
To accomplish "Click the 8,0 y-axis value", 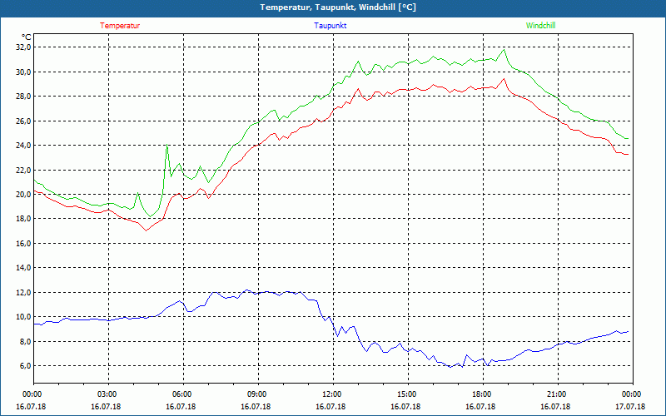I will point(26,341).
